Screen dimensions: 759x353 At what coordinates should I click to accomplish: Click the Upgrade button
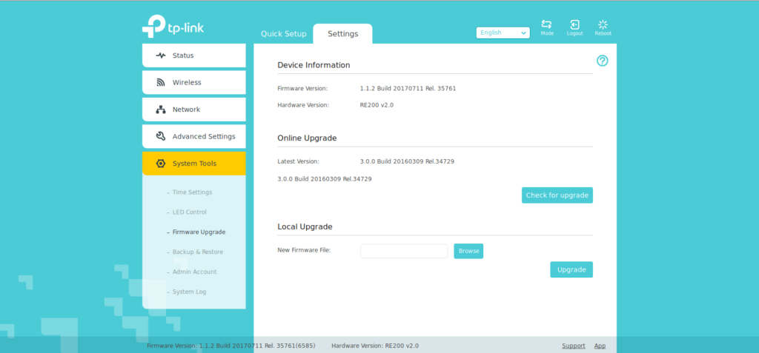[x=571, y=269]
